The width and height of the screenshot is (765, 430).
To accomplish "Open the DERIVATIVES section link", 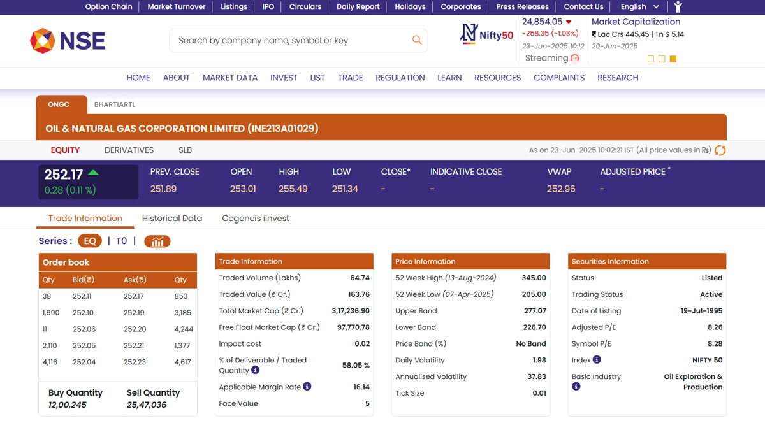I will point(129,150).
